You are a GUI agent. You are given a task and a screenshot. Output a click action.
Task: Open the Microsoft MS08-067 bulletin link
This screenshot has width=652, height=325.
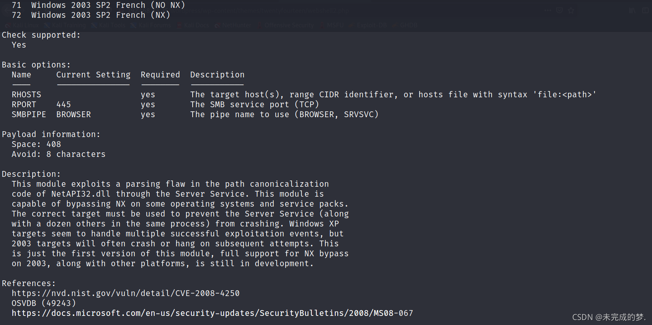click(213, 313)
